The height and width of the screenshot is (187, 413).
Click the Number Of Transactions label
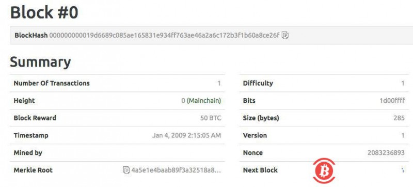[x=52, y=83]
